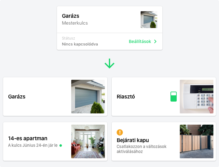Select the Garázs card title in grid
The height and width of the screenshot is (167, 219).
[17, 97]
